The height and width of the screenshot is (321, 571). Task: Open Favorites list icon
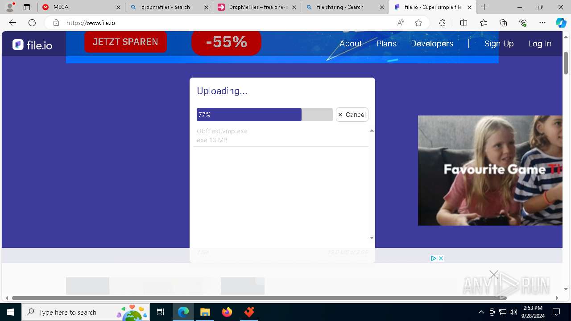pos(484,23)
